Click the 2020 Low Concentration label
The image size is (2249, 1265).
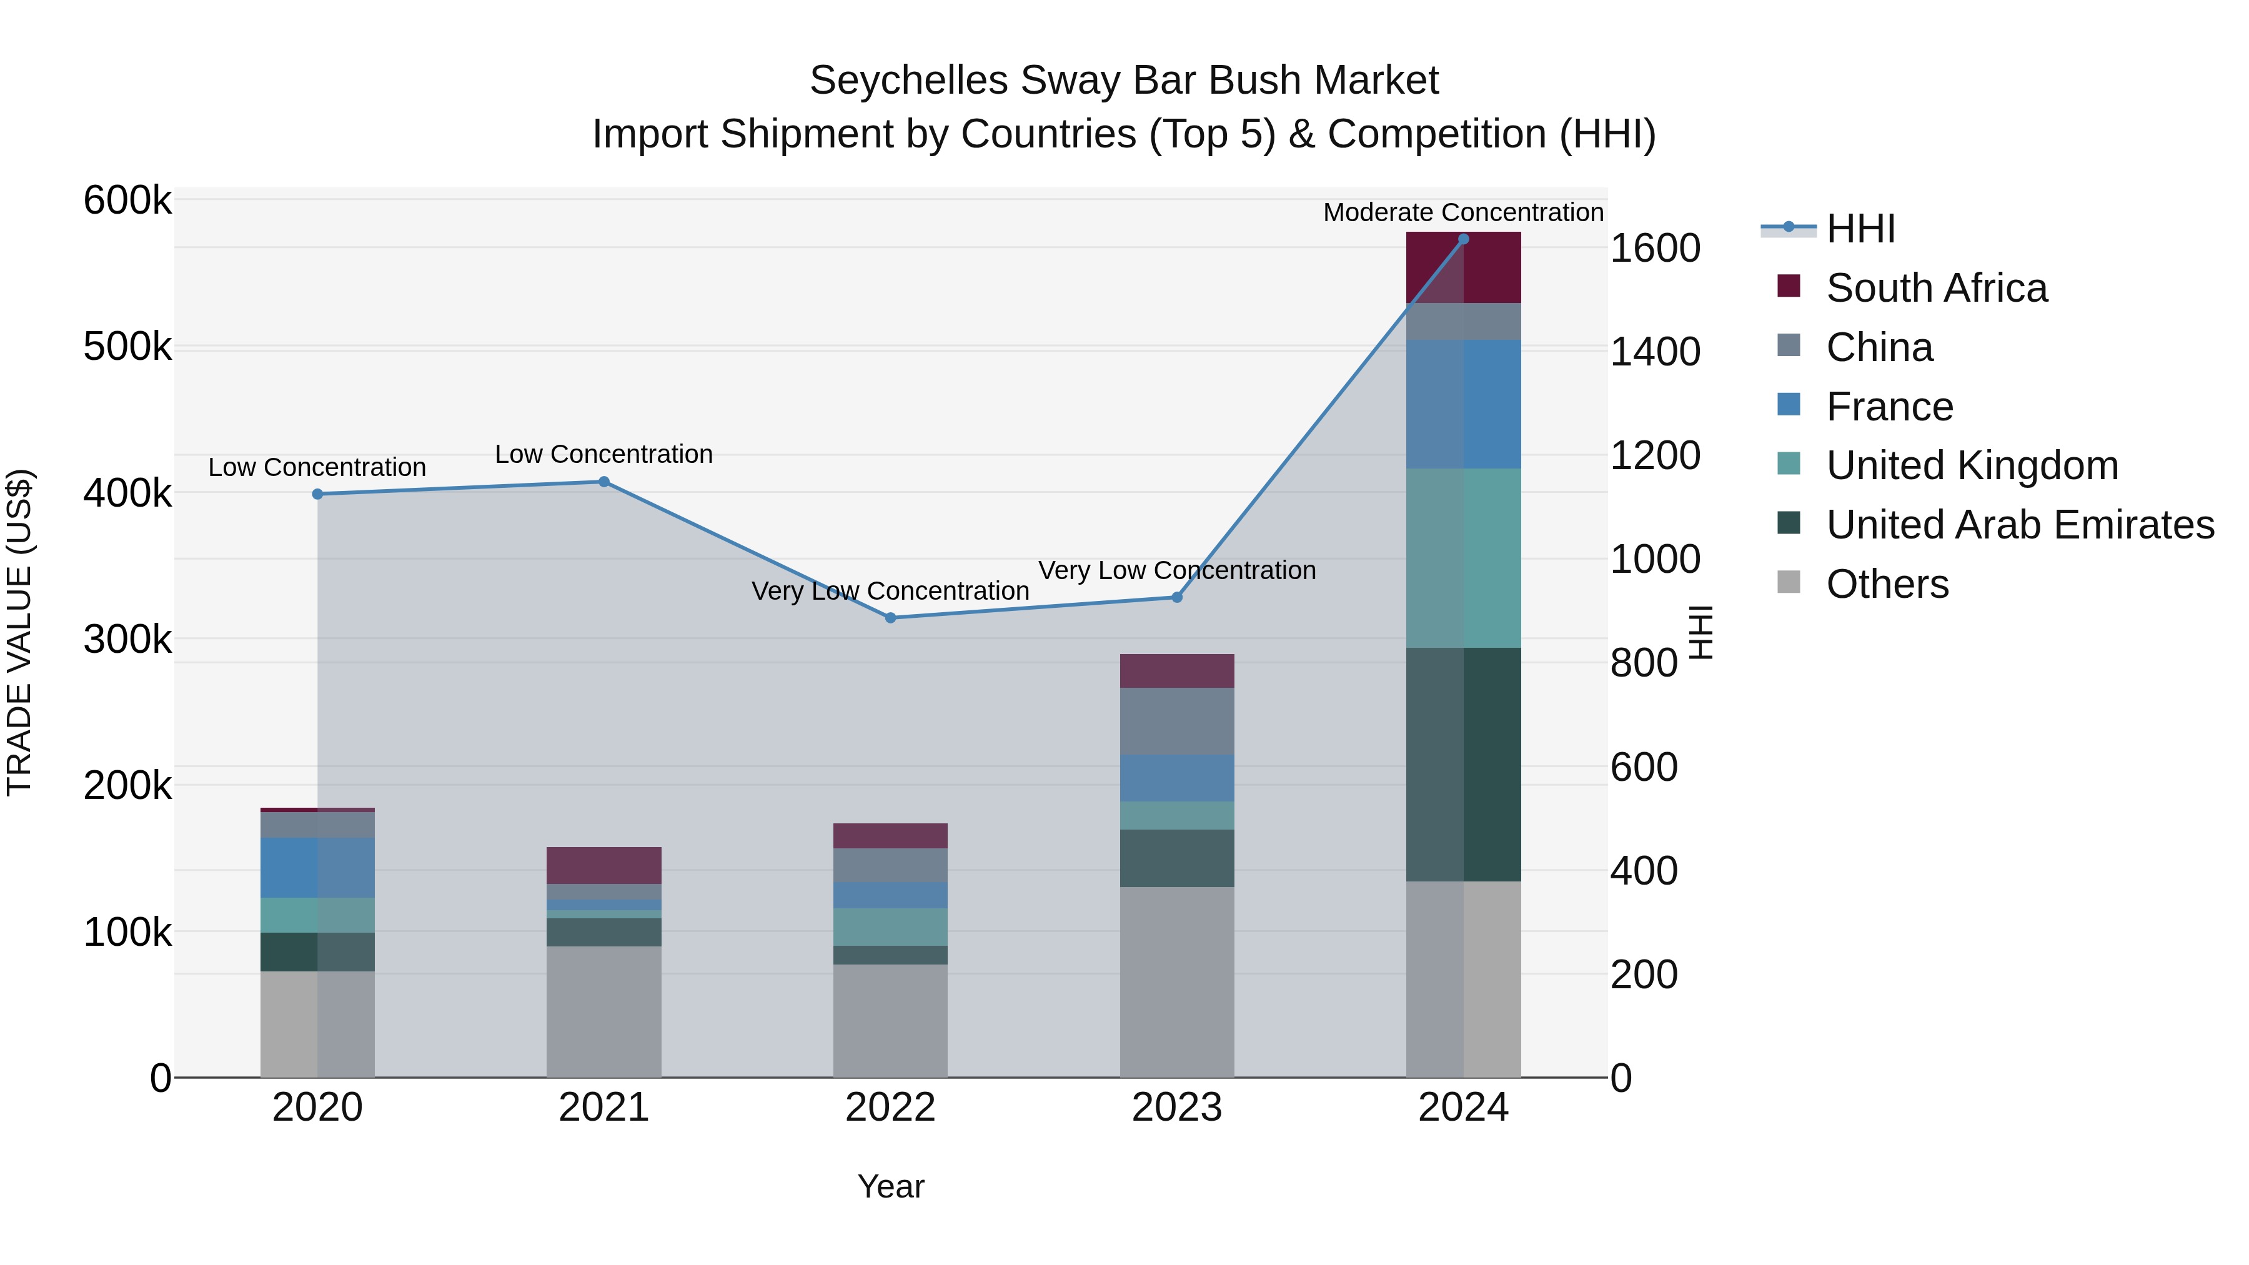click(x=317, y=467)
